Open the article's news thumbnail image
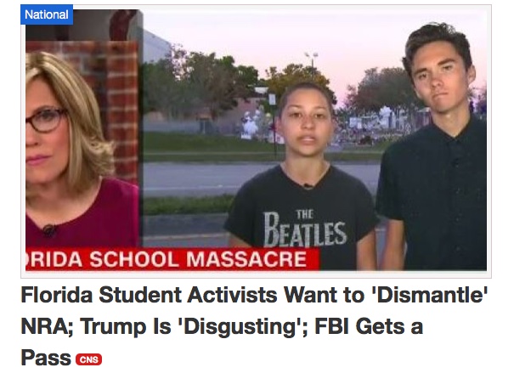Screen dimensions: 514x373 coord(256,141)
